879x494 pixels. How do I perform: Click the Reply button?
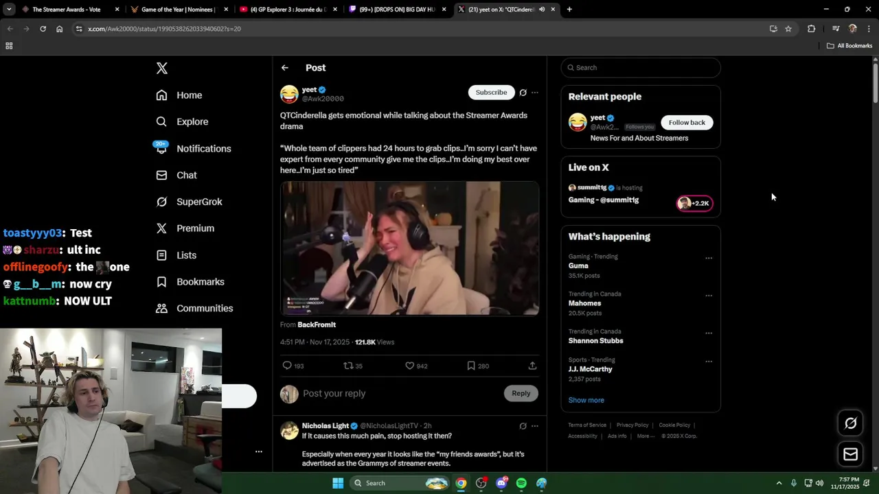(x=521, y=393)
